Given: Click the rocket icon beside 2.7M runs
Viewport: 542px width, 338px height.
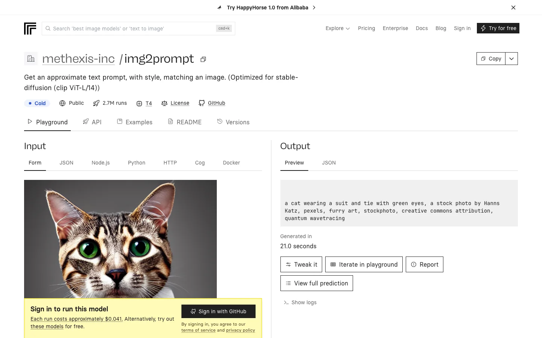Looking at the screenshot, I should tap(96, 103).
